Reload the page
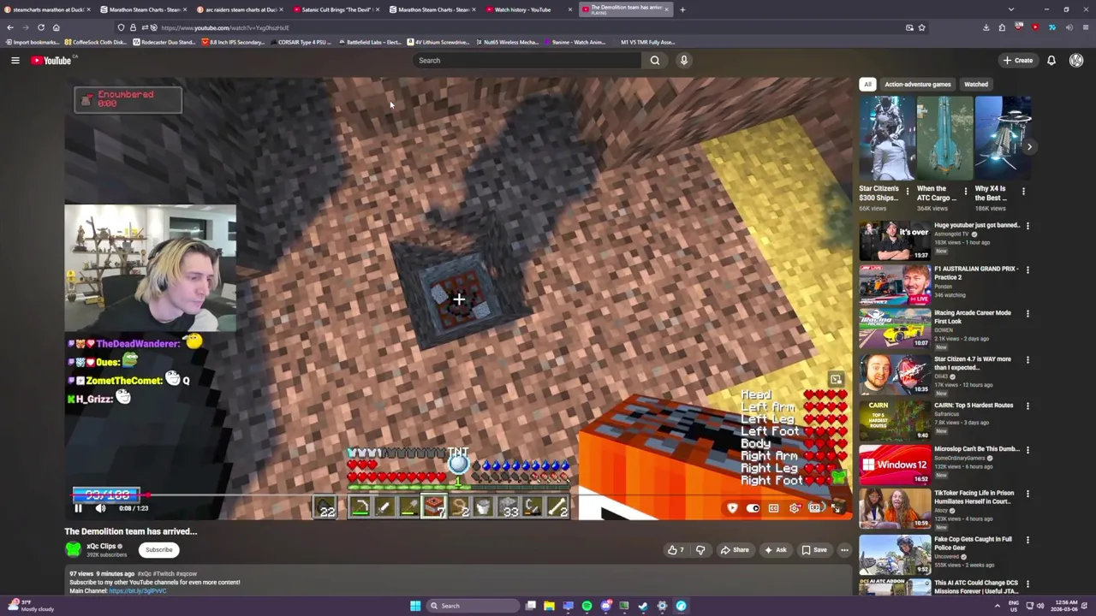 click(x=40, y=27)
